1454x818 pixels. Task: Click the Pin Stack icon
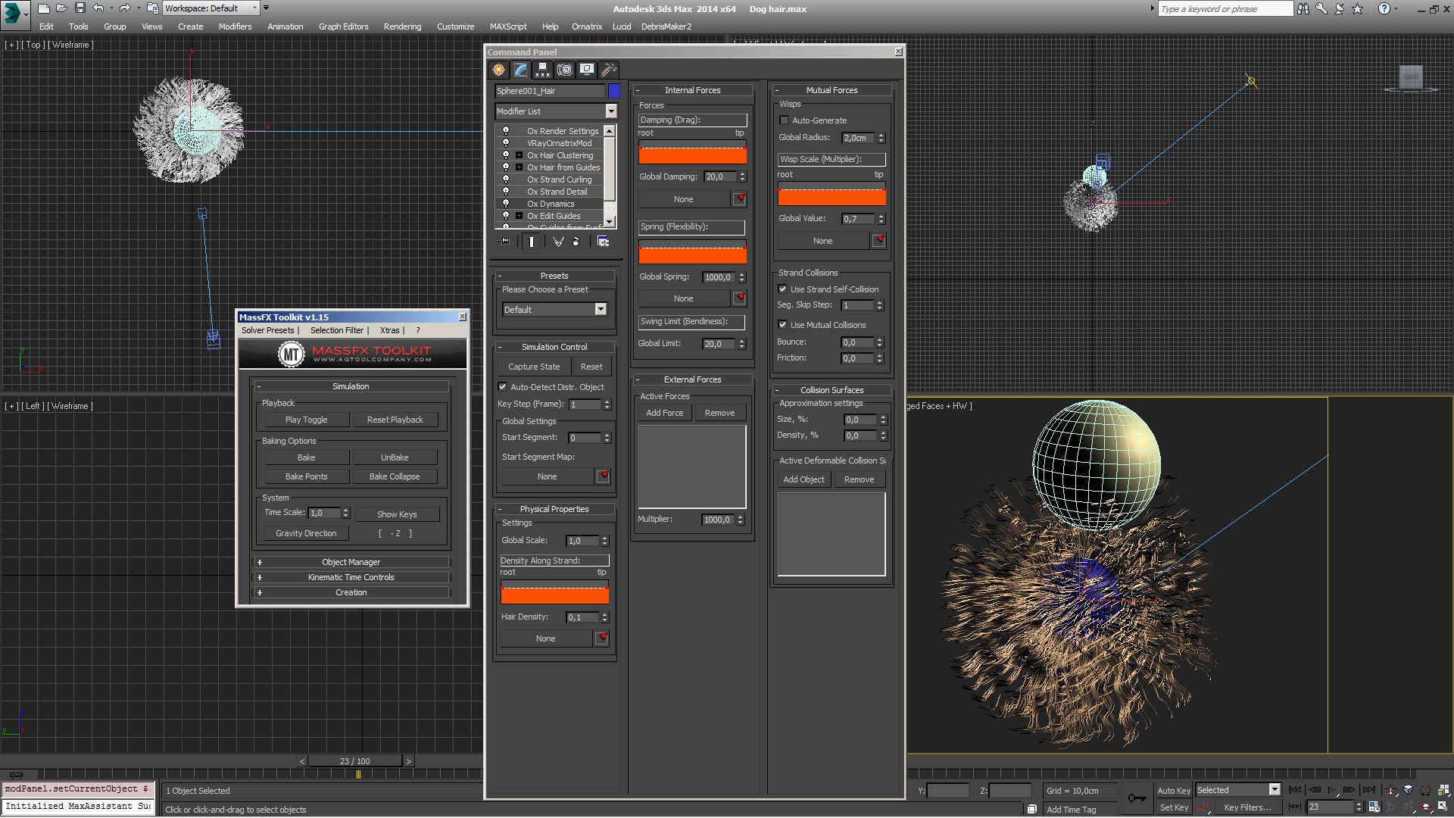[505, 242]
